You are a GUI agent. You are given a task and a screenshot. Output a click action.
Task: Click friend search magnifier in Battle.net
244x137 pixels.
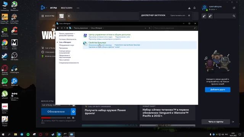coord(234,16)
